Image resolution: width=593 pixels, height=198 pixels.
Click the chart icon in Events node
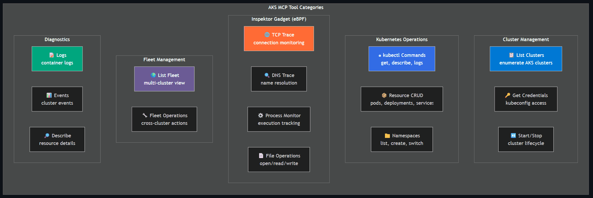tap(49, 95)
